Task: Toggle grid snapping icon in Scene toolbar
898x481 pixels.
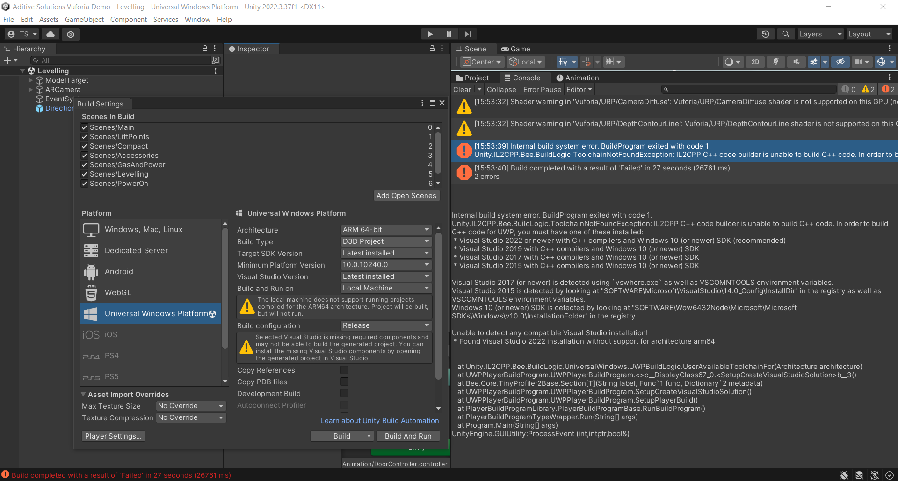Action: (563, 62)
